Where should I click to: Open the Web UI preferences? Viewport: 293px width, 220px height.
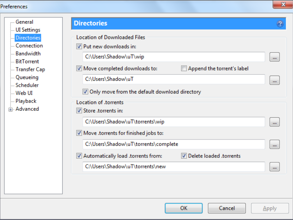pyautogui.click(x=25, y=93)
